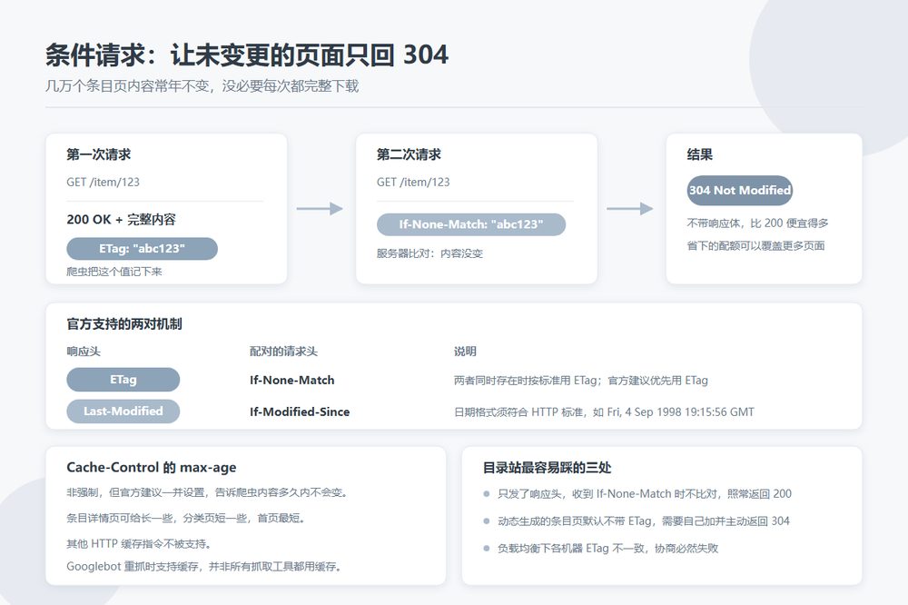Click the heading 目录站最容易踩的三处
The image size is (908, 605).
(x=548, y=468)
